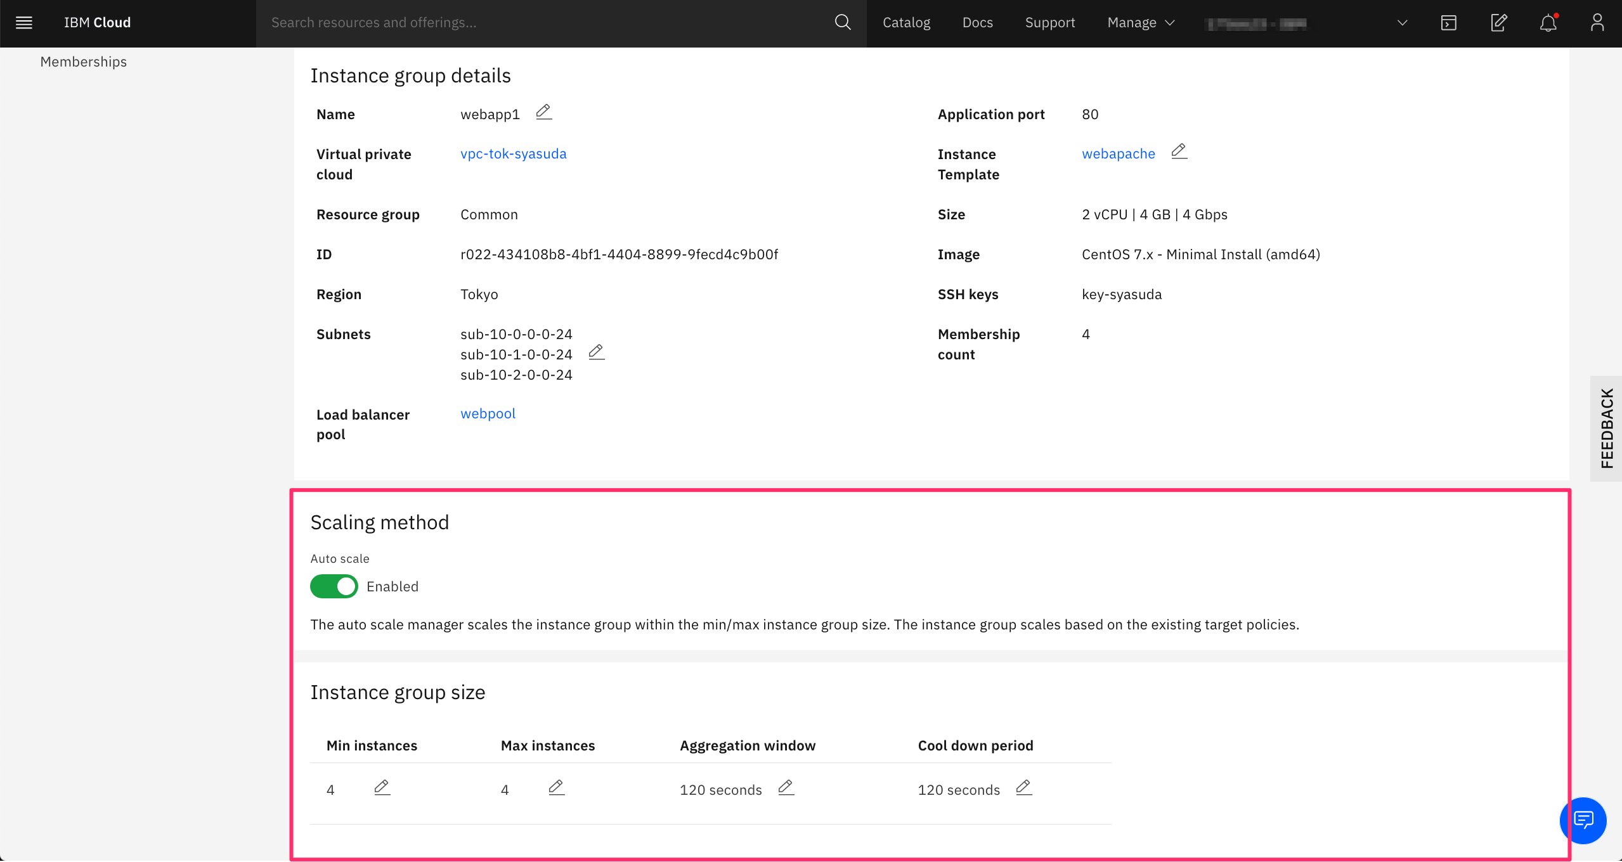The width and height of the screenshot is (1622, 862).
Task: Open the hamburger navigation menu
Action: (24, 23)
